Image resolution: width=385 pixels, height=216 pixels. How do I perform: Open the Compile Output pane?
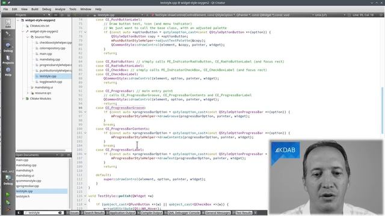click(150, 213)
